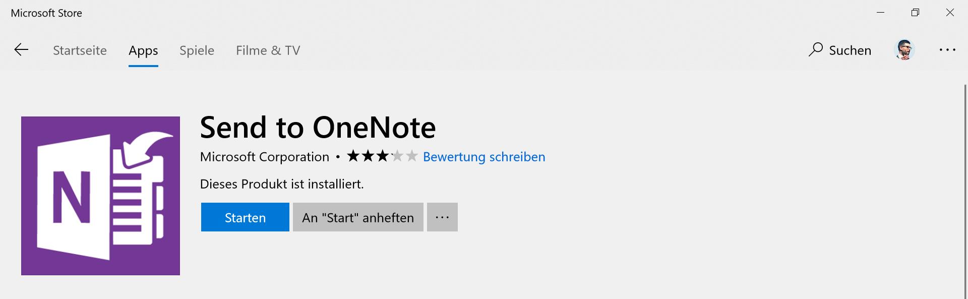Switch to the Spiele tab
968x299 pixels.
click(x=197, y=50)
